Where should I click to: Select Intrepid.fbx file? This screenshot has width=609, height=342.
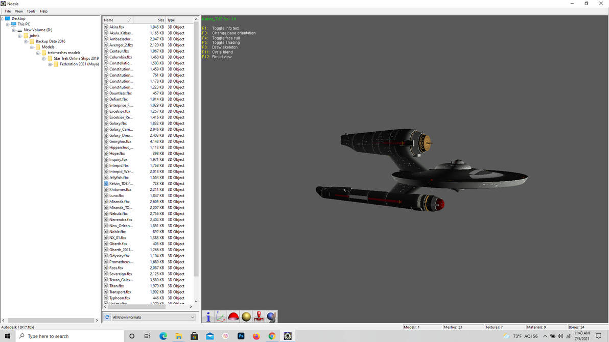click(x=119, y=165)
